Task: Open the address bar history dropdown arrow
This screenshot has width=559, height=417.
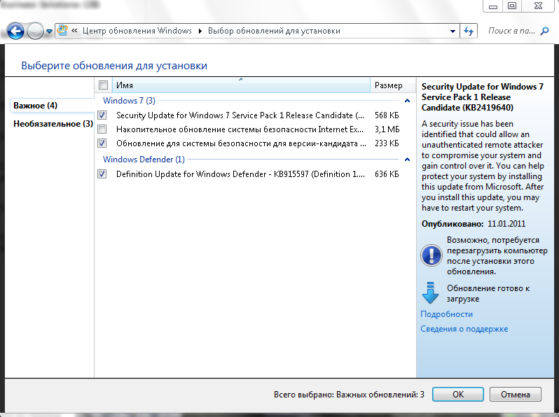Action: [453, 31]
